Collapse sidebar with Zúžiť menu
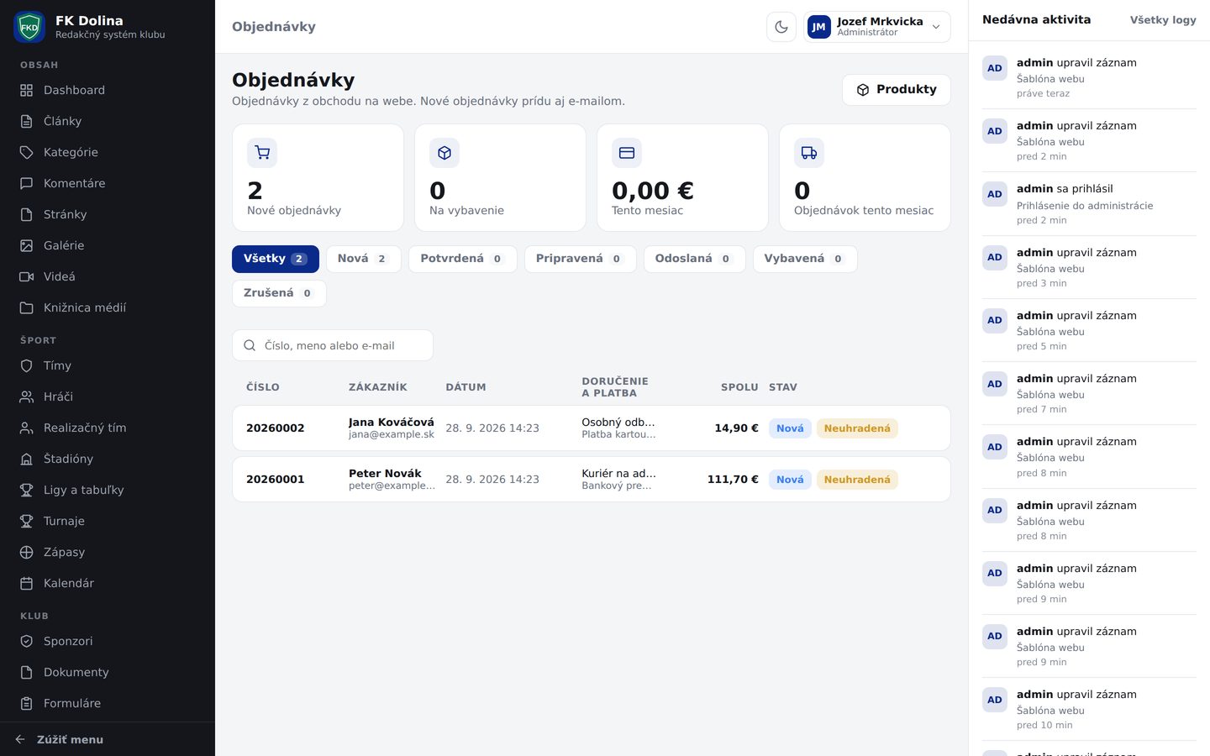Viewport: 1210px width, 756px height. (x=108, y=739)
